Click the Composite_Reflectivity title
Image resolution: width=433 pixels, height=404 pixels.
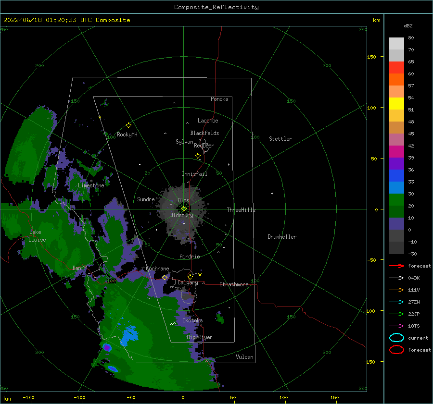[216, 7]
